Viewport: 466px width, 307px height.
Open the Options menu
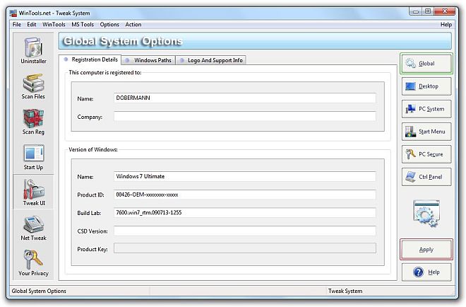click(109, 25)
